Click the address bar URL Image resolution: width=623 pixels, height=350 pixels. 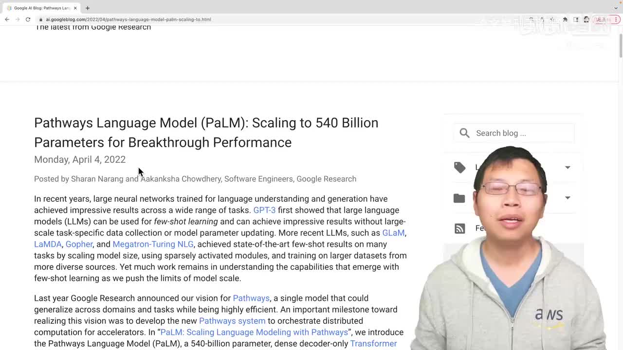pos(128,19)
